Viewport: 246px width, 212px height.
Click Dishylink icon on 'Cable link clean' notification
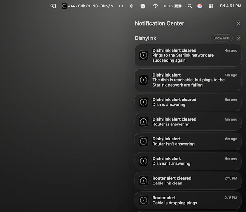[143, 181]
